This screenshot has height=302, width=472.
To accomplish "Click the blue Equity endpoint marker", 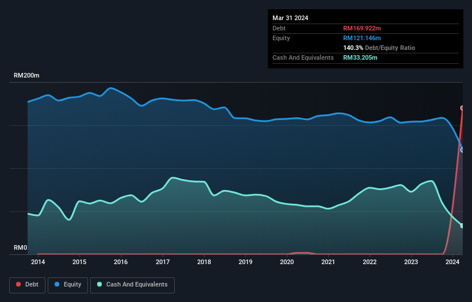I will click(462, 150).
